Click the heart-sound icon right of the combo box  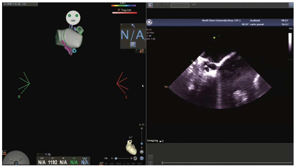(x=194, y=5)
